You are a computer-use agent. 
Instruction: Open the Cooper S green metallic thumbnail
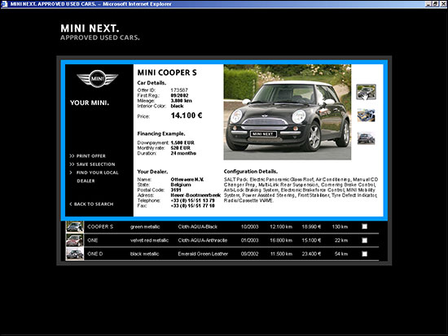pos(75,227)
